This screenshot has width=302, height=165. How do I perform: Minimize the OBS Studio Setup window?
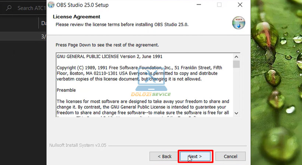tap(199, 5)
